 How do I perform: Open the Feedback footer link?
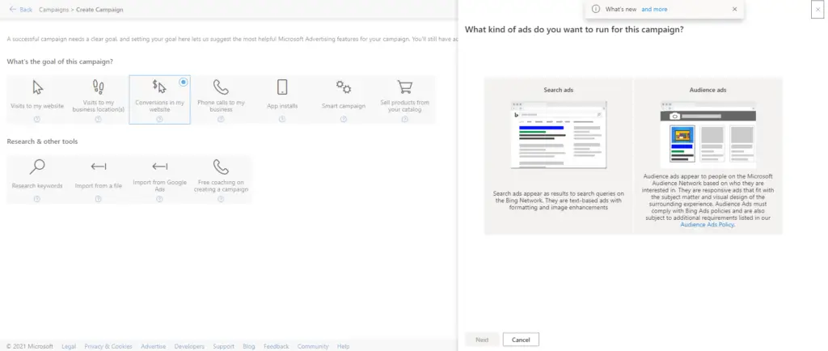point(277,346)
